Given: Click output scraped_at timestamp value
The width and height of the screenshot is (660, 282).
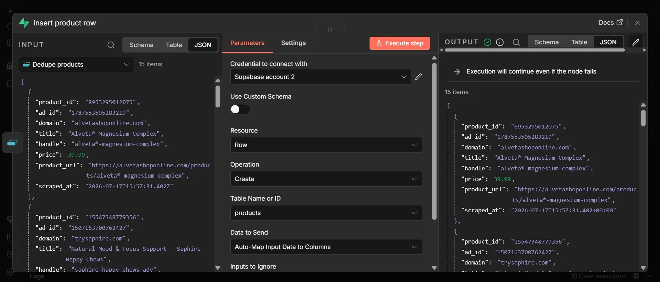Looking at the screenshot, I should coord(563,210).
